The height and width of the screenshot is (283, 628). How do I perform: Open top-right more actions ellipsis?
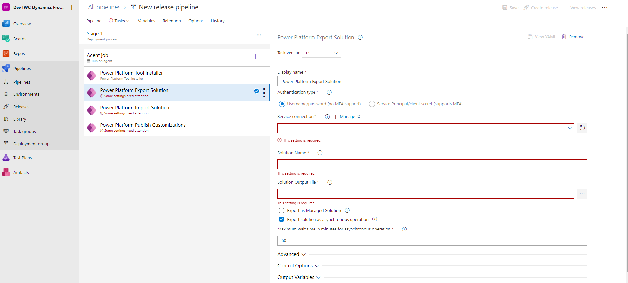tap(605, 8)
